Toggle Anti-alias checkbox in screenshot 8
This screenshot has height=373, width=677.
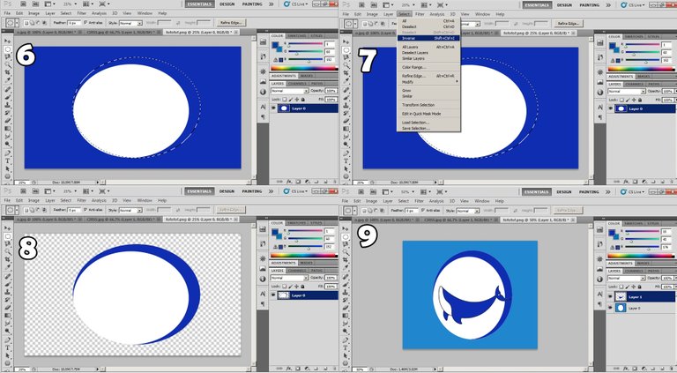click(86, 210)
